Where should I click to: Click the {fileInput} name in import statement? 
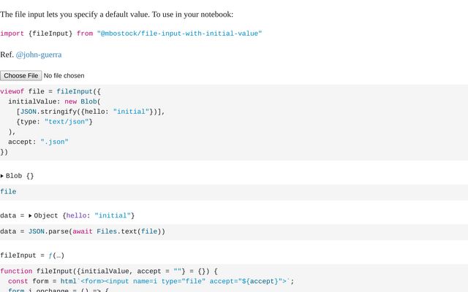click(x=50, y=34)
